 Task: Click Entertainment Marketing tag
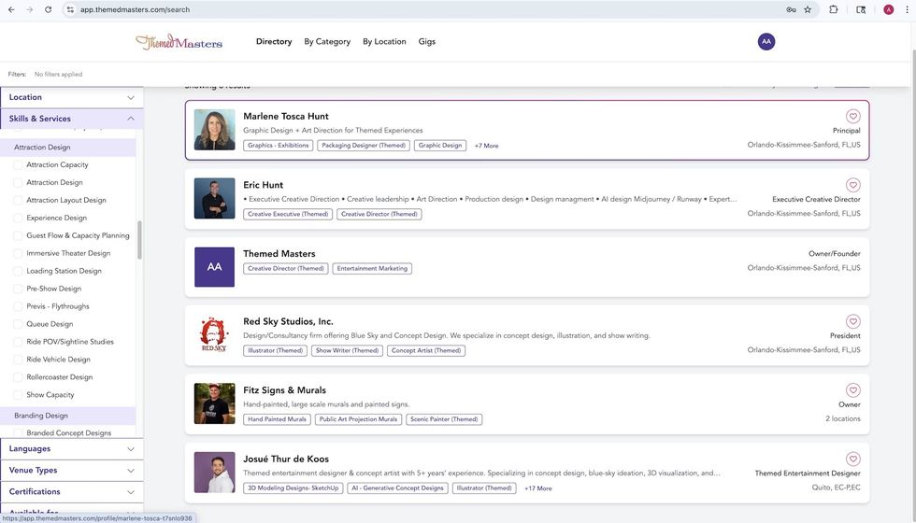click(372, 269)
